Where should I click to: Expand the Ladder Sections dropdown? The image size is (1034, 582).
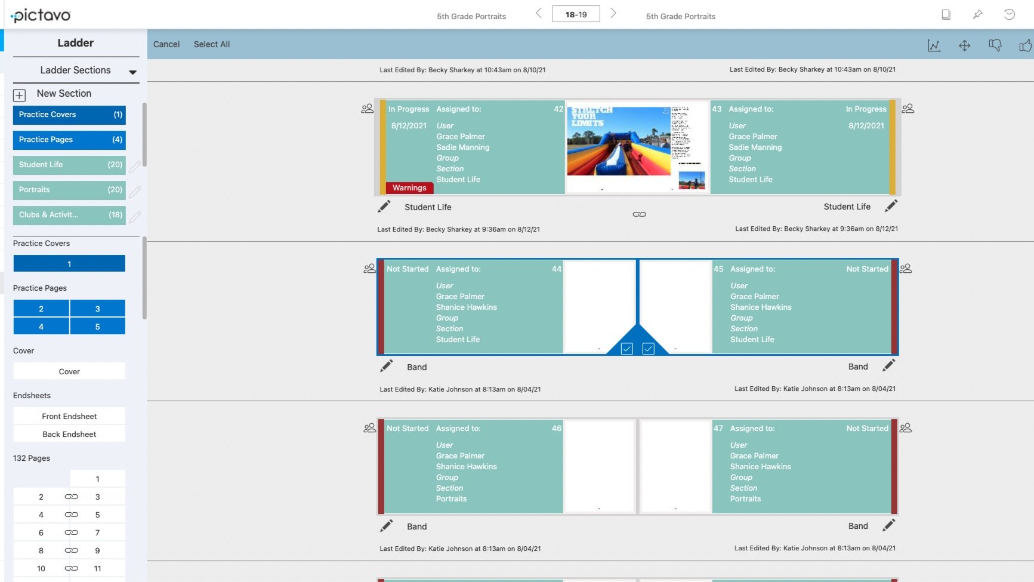(132, 71)
